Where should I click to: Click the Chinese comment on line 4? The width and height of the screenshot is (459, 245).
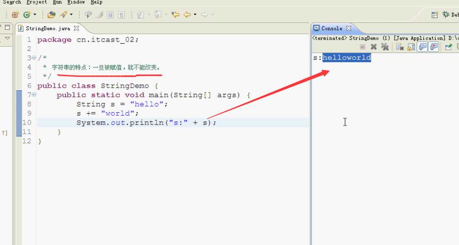coord(106,68)
